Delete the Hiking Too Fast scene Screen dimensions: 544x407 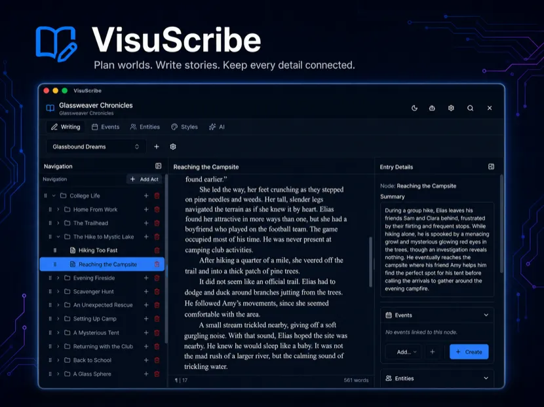(157, 250)
